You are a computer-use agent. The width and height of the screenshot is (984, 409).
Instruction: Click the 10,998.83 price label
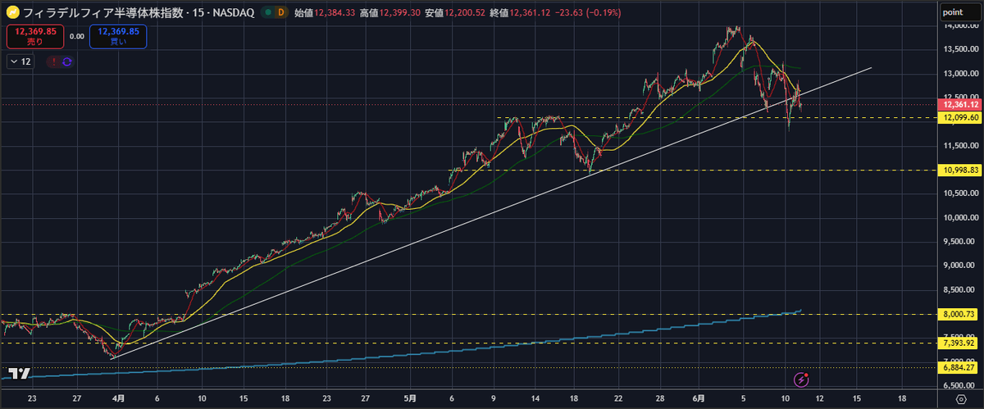pyautogui.click(x=961, y=170)
